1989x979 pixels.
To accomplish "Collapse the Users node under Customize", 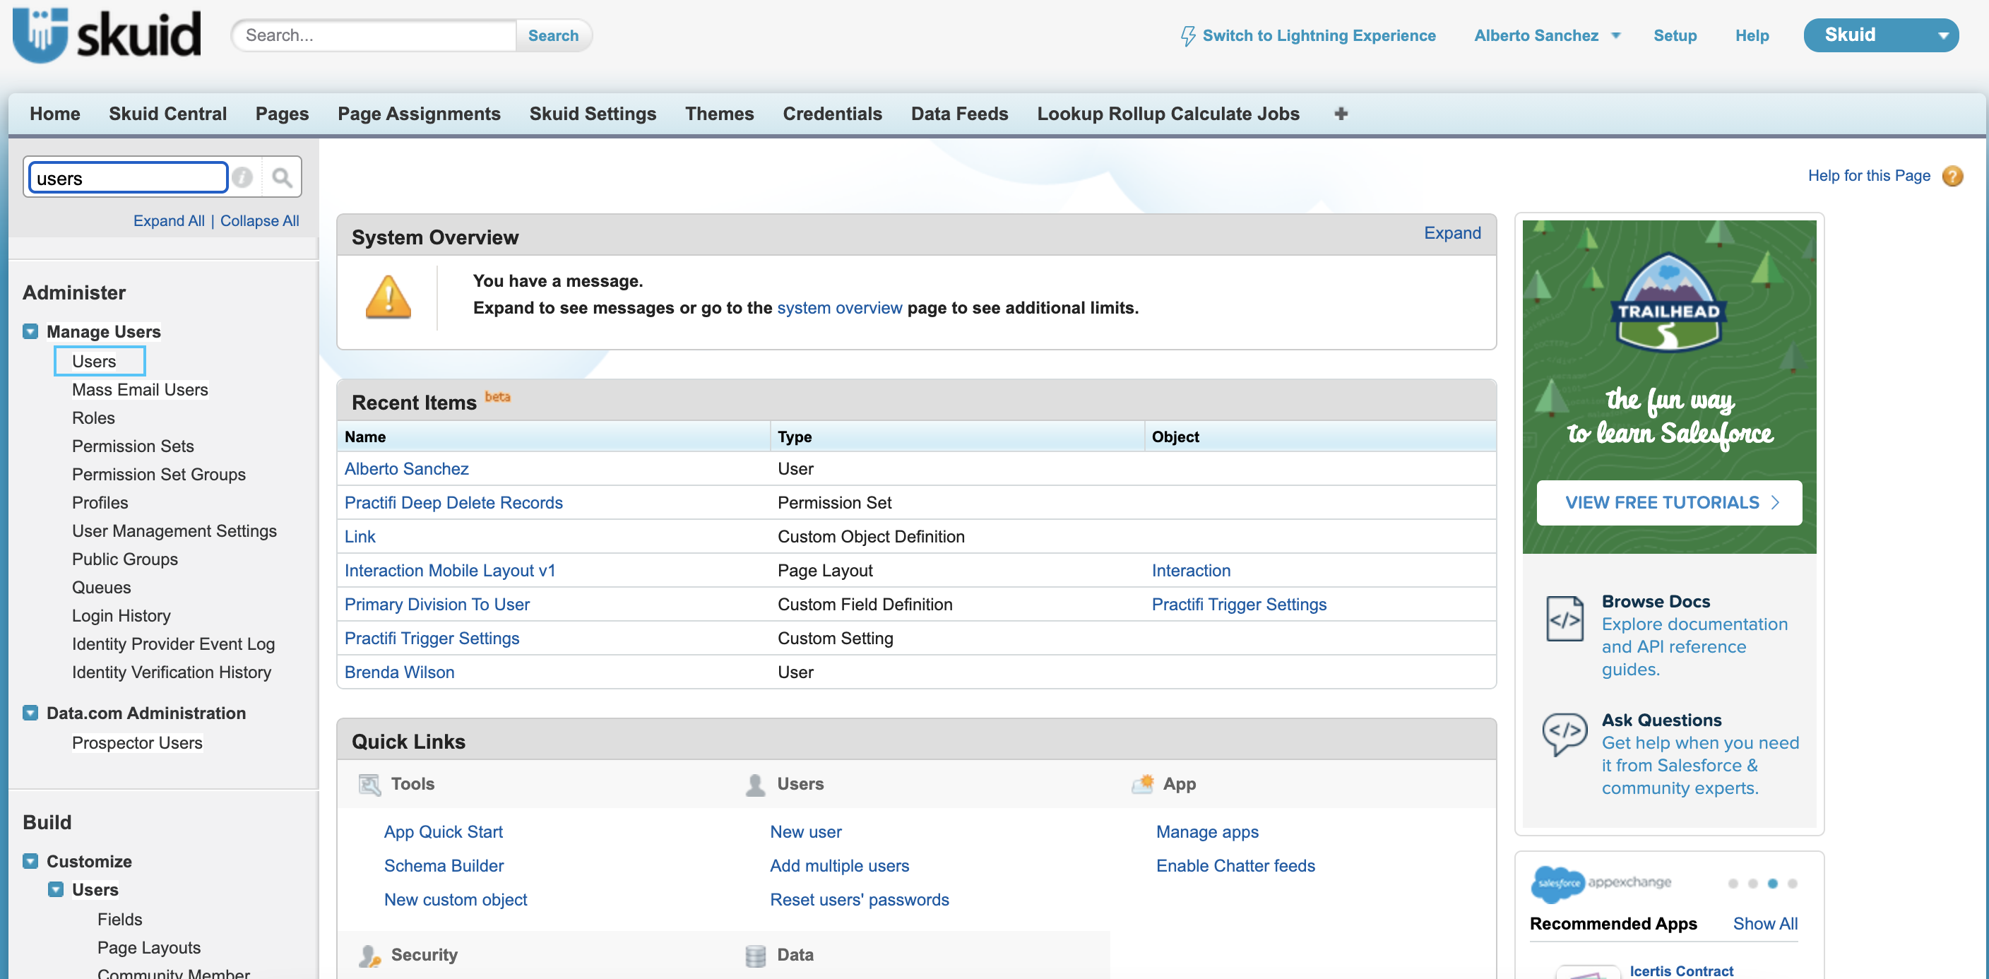I will coord(56,890).
